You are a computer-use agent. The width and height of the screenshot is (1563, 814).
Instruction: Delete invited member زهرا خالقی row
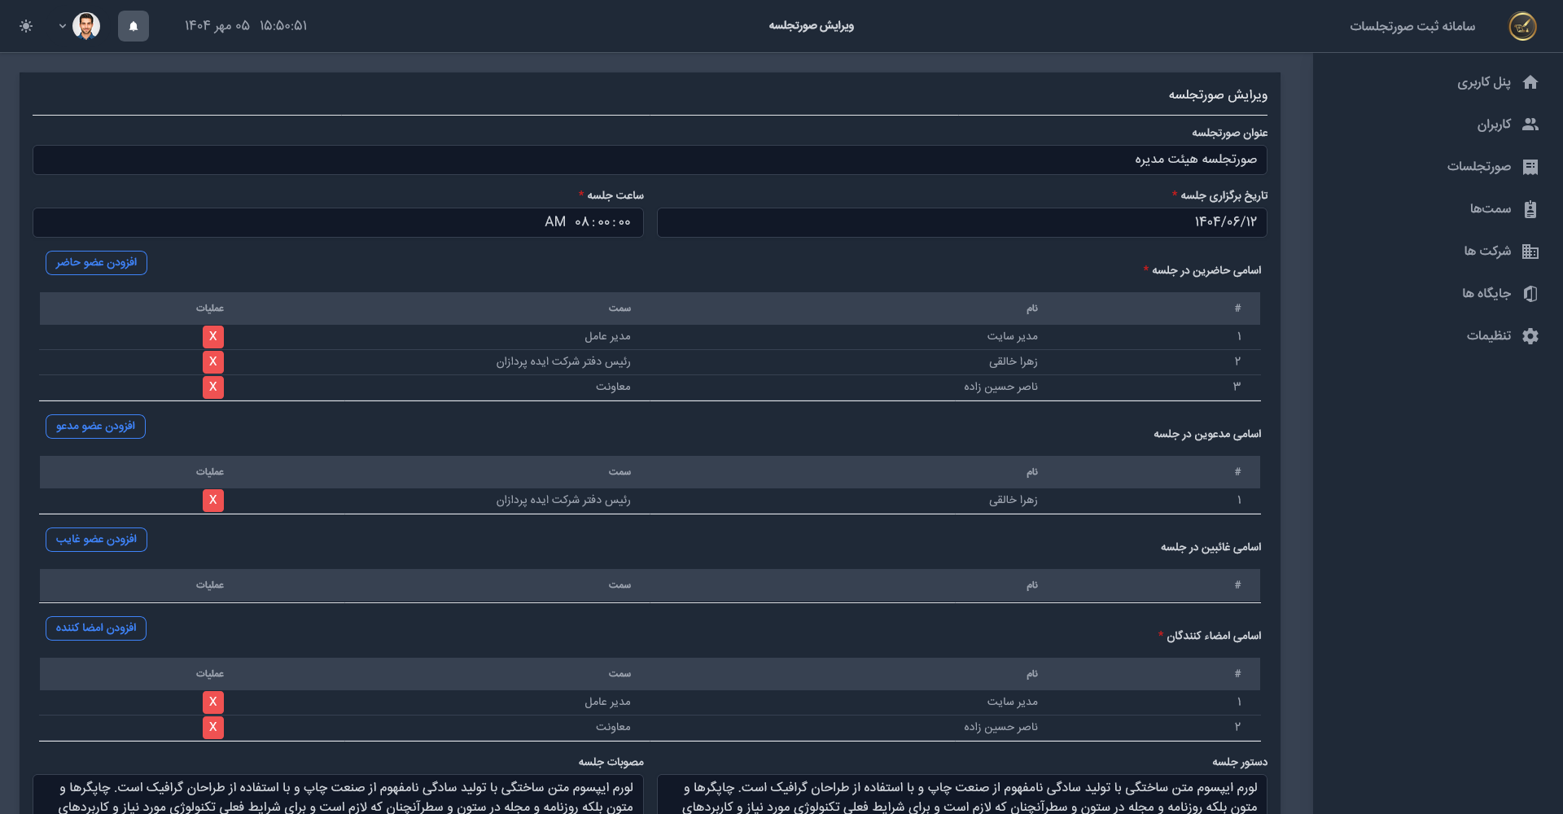(213, 500)
